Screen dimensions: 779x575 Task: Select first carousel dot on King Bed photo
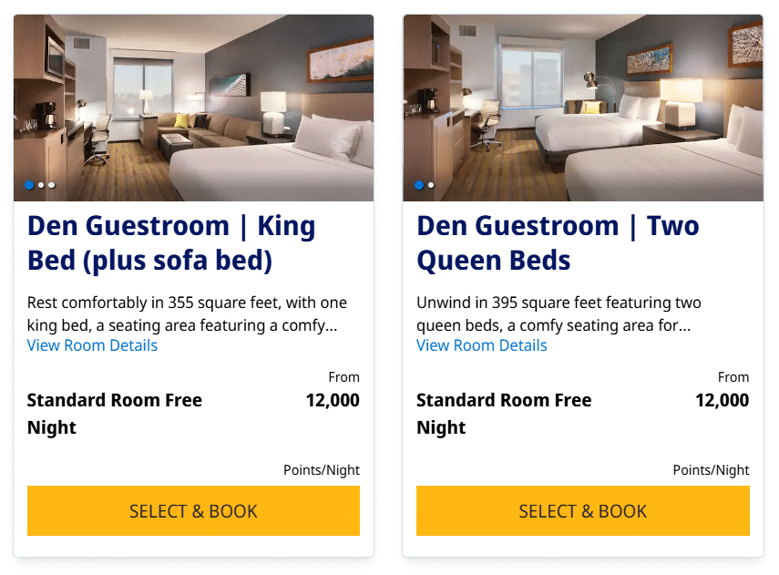[29, 185]
